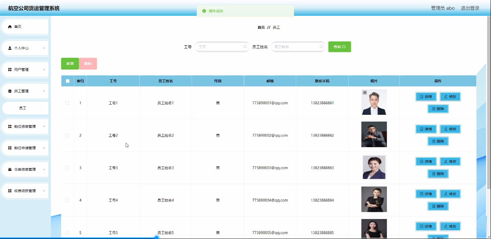
Task: Click the 工号 column header
Action: [x=113, y=81]
